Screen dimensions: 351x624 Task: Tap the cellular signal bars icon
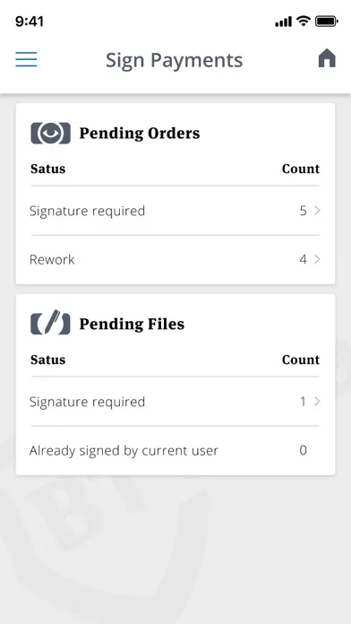pos(283,22)
